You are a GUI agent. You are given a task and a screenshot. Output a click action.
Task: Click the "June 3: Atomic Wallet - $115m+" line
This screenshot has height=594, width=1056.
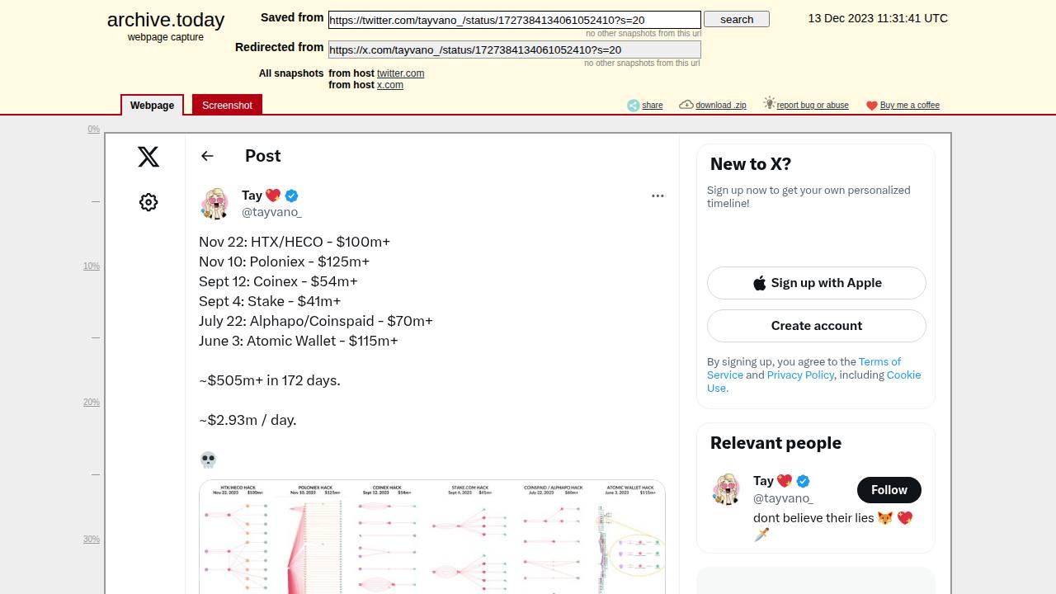point(299,341)
